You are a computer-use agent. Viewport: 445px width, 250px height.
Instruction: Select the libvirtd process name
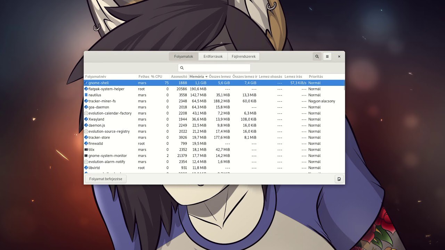point(94,168)
